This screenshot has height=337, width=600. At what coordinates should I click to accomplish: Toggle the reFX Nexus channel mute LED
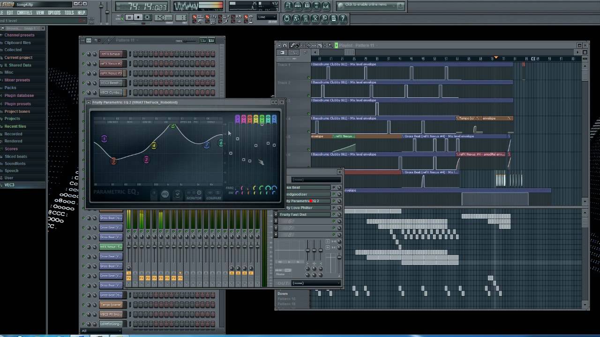coord(83,54)
